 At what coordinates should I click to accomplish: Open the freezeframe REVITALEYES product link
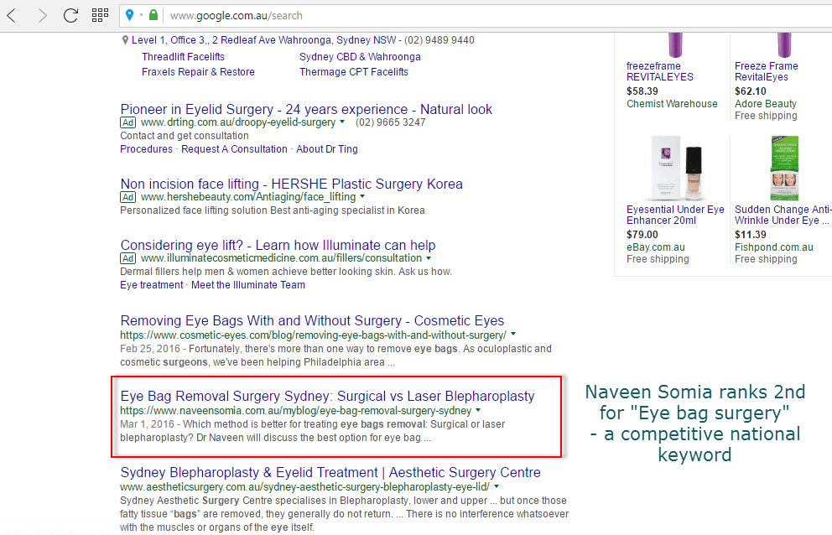(x=659, y=71)
